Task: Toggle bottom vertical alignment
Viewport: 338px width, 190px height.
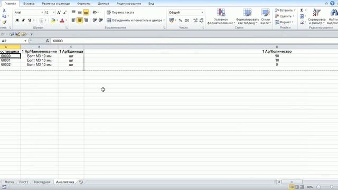Action: coord(86,13)
